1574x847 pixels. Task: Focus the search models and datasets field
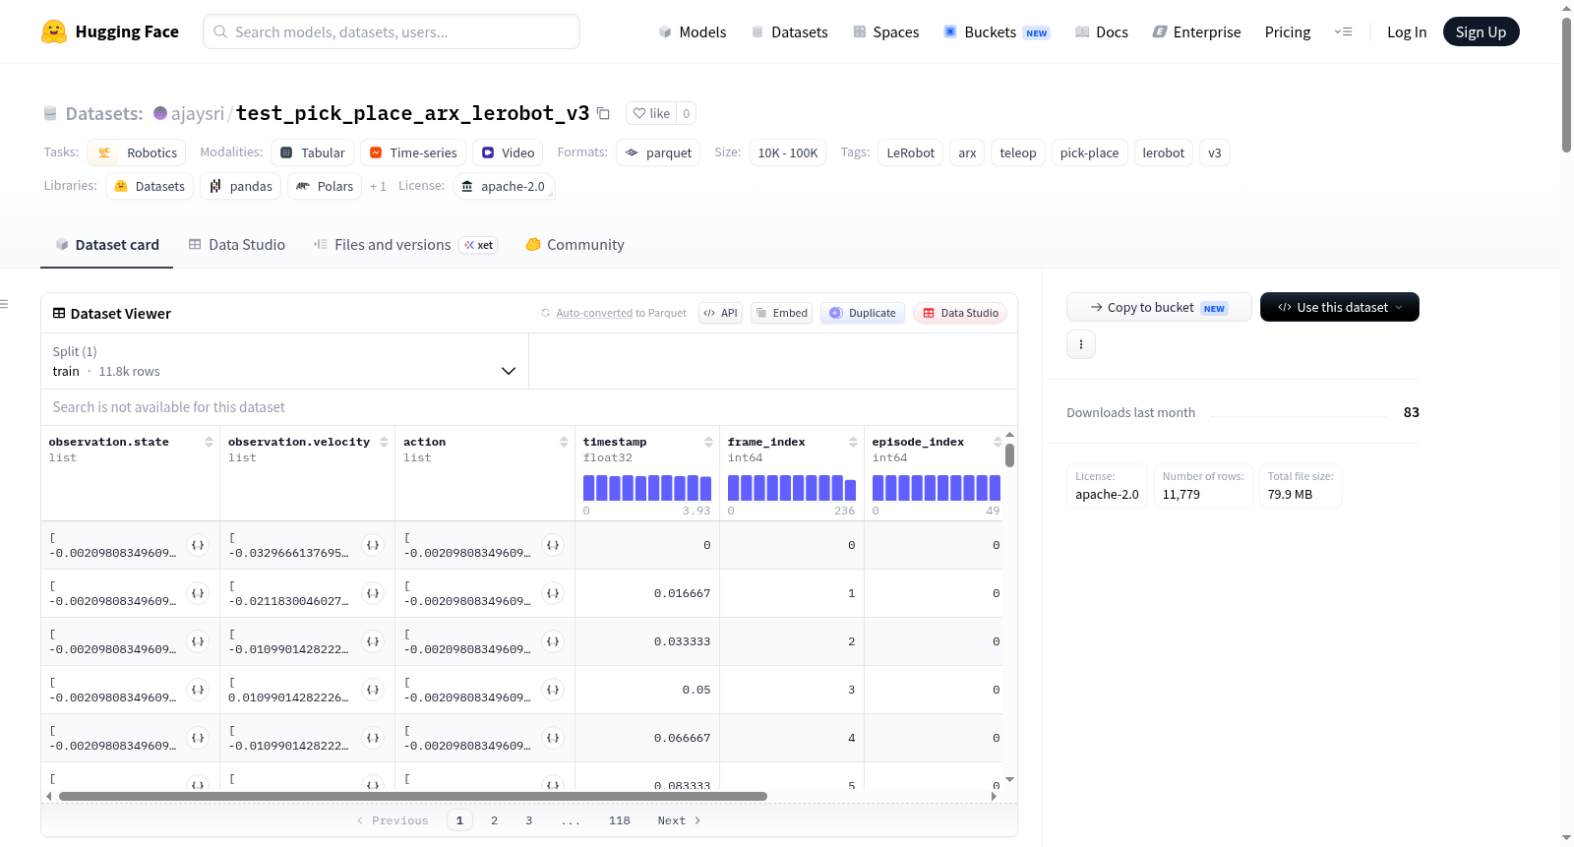click(x=392, y=31)
